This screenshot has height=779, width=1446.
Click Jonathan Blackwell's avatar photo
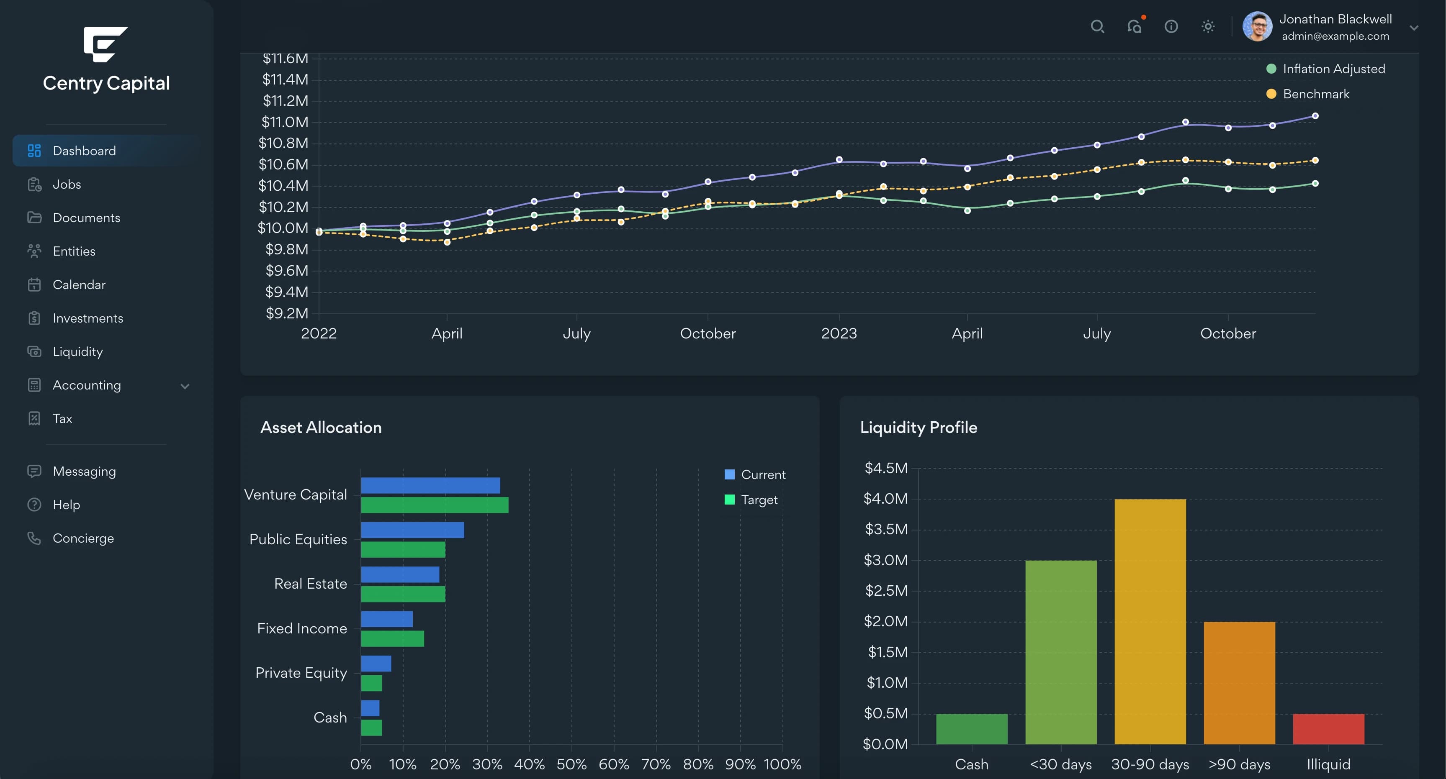[x=1257, y=26]
